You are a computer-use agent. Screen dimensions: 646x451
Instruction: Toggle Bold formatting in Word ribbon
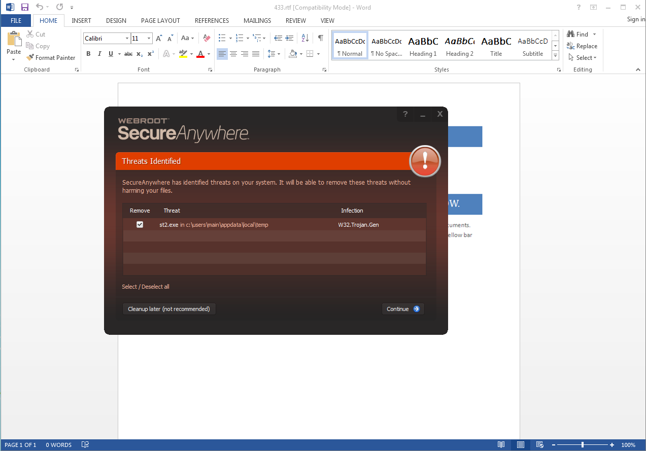point(88,54)
